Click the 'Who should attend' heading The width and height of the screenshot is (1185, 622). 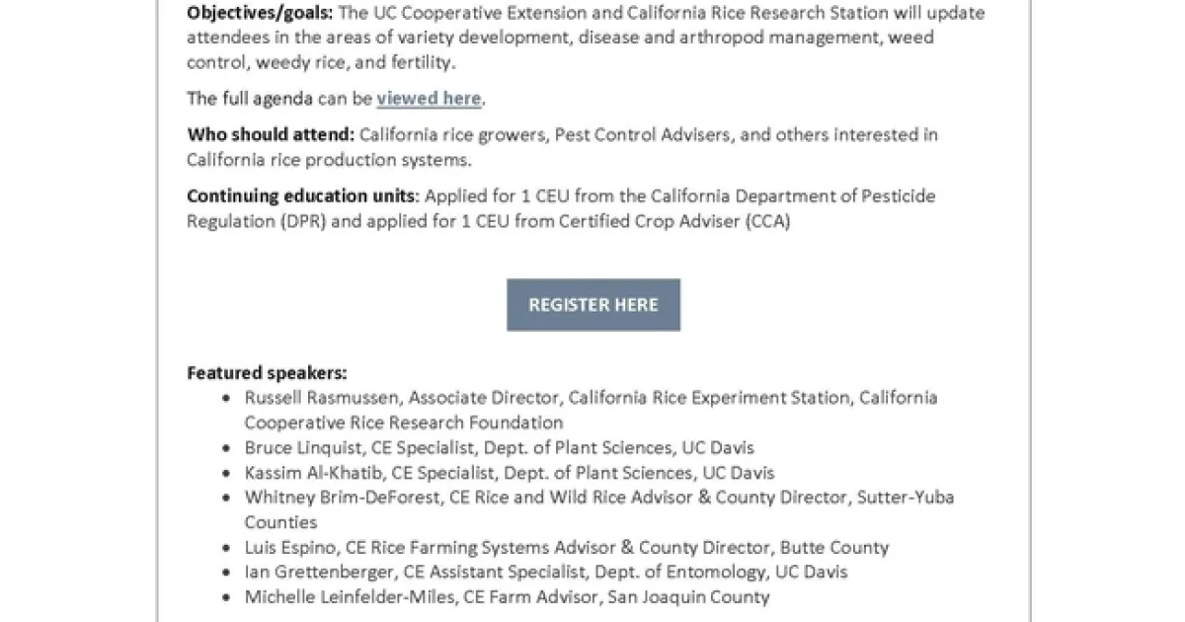[271, 134]
